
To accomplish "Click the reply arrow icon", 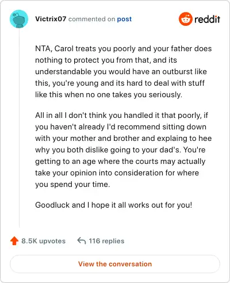I will (82, 240).
